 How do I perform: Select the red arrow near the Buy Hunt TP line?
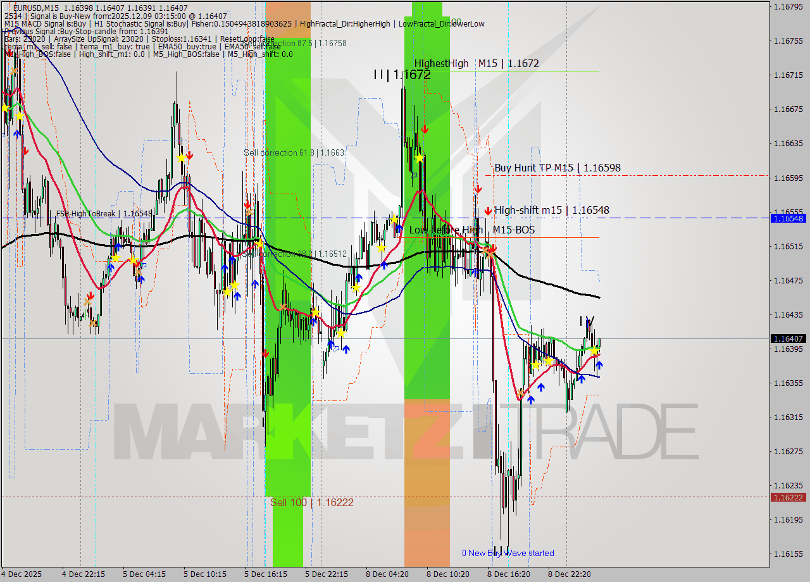coord(479,188)
